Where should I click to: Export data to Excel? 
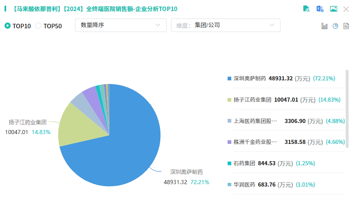[x=320, y=9]
